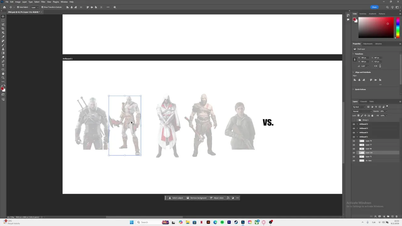Switch to the Channels tab
The width and height of the screenshot is (402, 226).
pyautogui.click(x=363, y=101)
